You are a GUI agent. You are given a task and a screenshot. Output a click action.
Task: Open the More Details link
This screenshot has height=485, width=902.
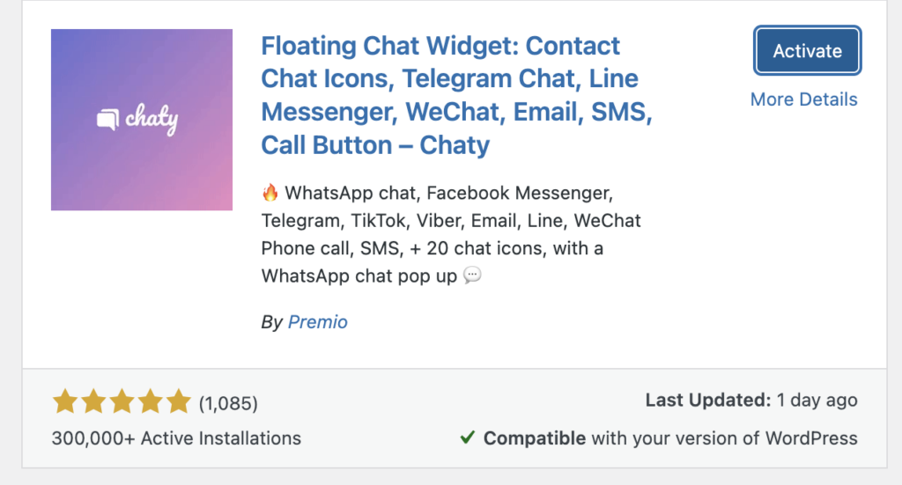pos(803,99)
